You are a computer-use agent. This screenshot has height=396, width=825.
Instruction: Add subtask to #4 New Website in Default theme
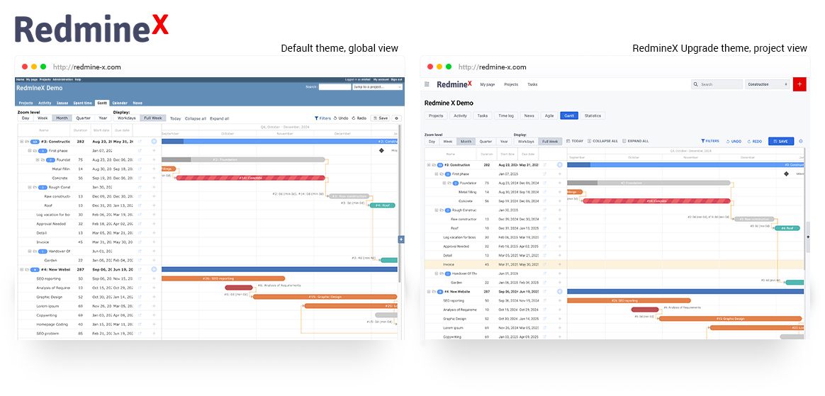tap(155, 269)
